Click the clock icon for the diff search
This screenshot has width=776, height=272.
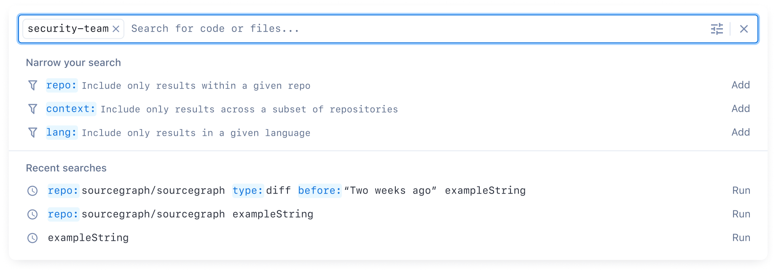(32, 191)
